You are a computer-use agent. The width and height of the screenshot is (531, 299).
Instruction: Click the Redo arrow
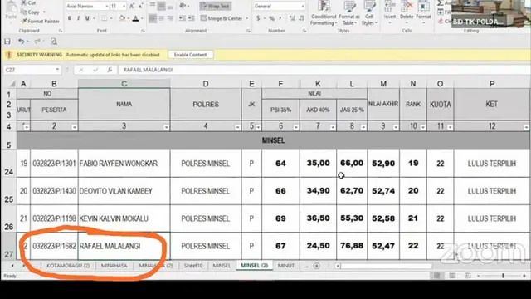coord(37,42)
